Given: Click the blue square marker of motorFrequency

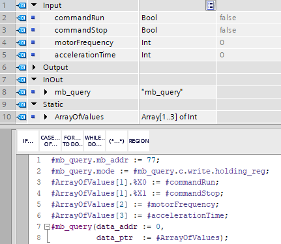Looking at the screenshot, I should coord(33,42).
